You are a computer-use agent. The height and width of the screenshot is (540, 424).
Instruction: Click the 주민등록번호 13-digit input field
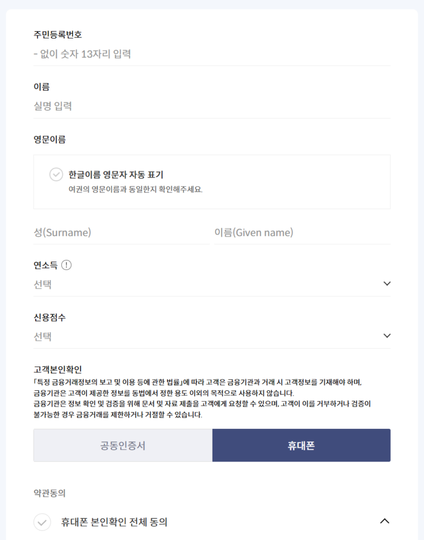pos(211,54)
